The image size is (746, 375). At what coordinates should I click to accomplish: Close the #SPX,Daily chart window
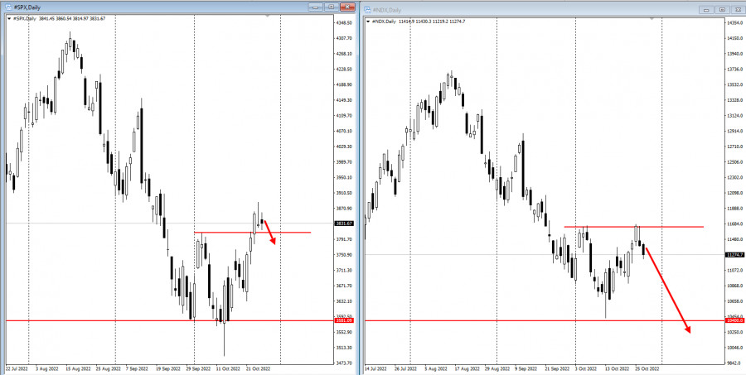click(x=348, y=7)
